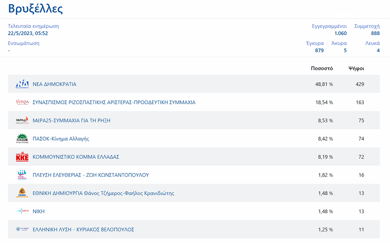
Task: Click the Άκυρα label
Action: coord(339,43)
